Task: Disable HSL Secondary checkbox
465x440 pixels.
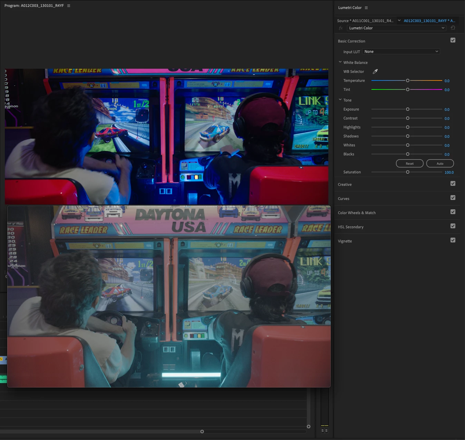Action: [453, 226]
